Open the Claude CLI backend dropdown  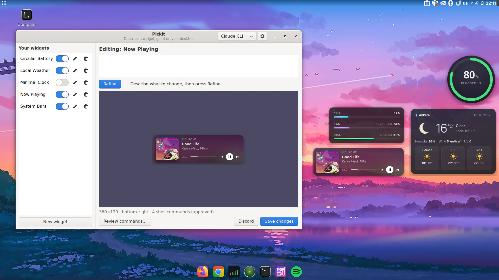[x=237, y=36]
